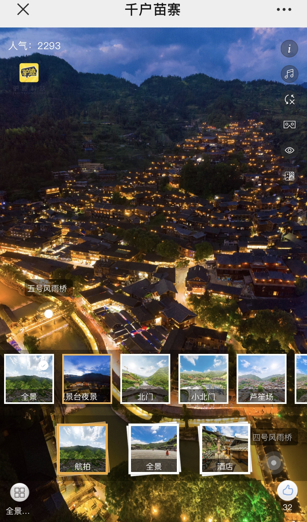Toggle the eye visibility icon

coord(289,150)
